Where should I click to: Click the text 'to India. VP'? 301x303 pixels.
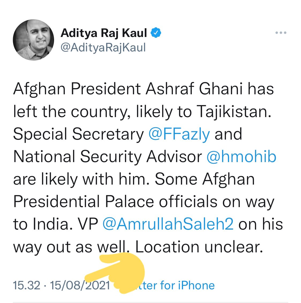coord(56,224)
